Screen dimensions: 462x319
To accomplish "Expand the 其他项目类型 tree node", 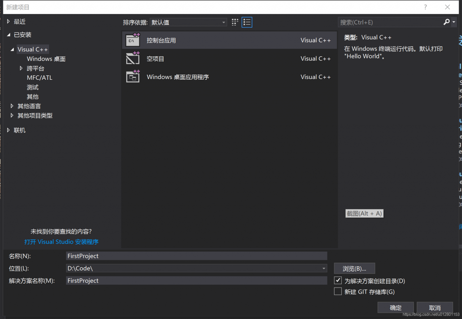I will (x=12, y=115).
